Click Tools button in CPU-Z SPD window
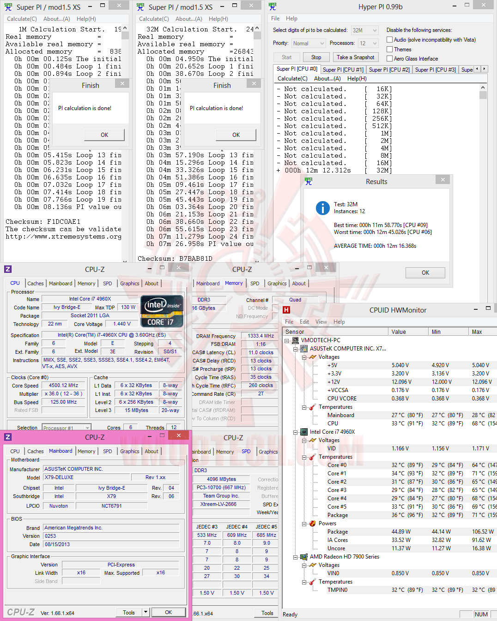The image size is (497, 621). 267,613
